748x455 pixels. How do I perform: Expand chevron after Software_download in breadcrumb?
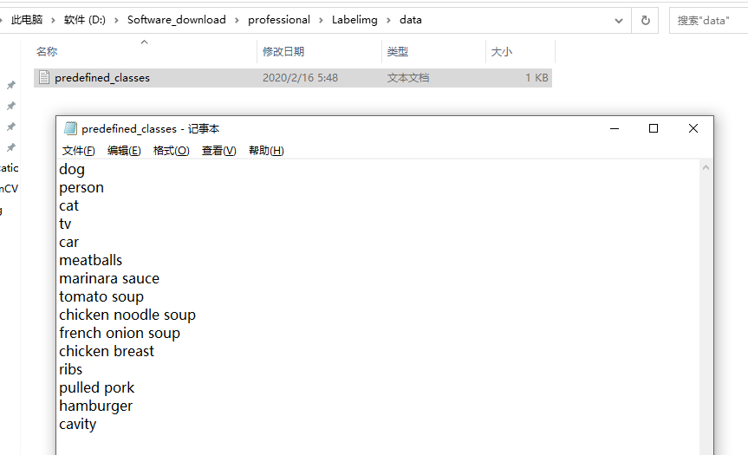pyautogui.click(x=237, y=21)
